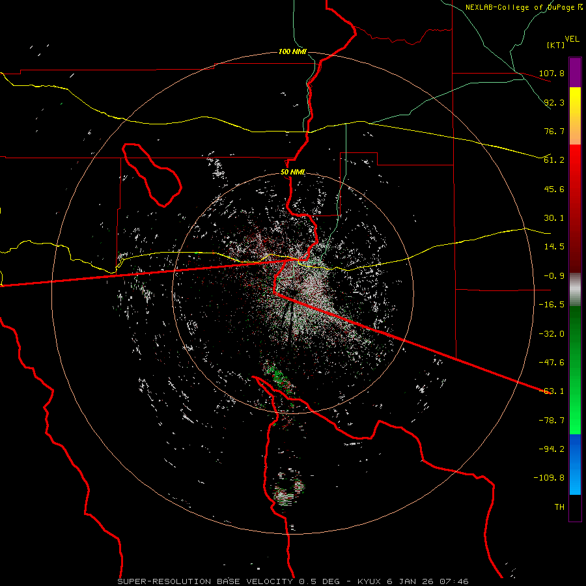Click the 07:46 timestamp in the caption
The image size is (586, 586).
click(x=453, y=581)
